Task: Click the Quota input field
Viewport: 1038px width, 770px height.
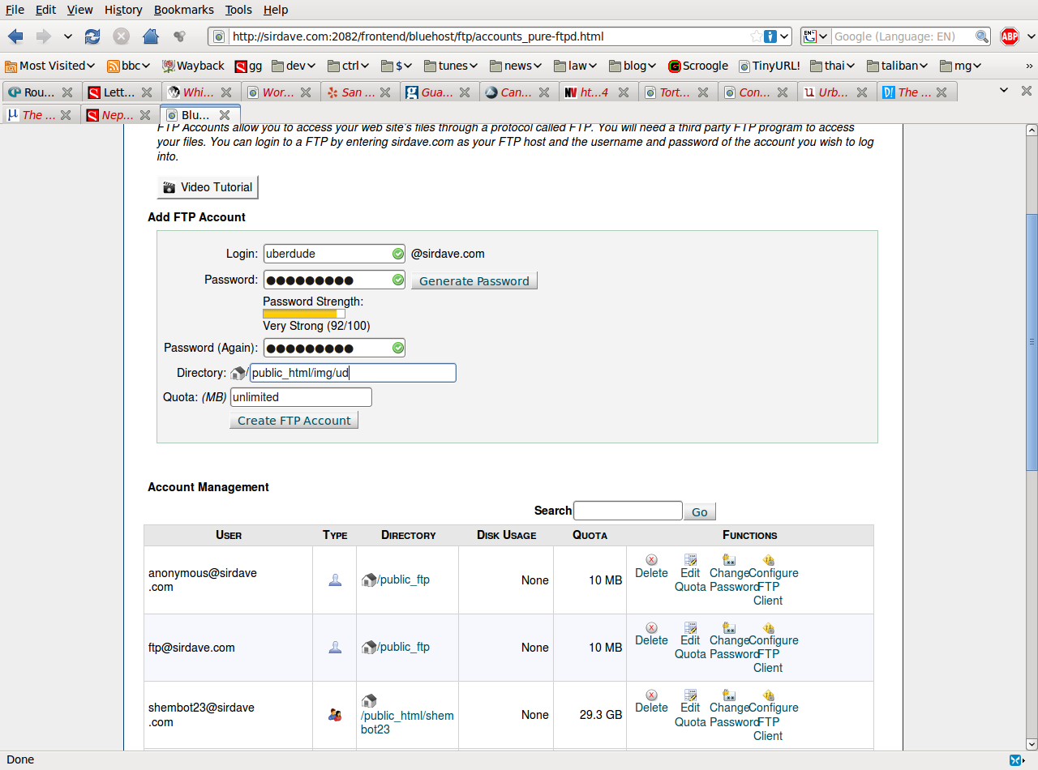Action: coord(301,397)
